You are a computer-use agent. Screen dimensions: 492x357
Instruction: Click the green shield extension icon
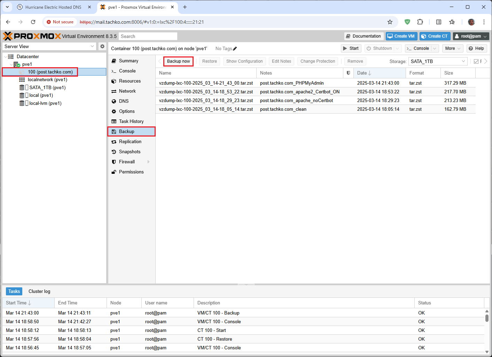pyautogui.click(x=407, y=22)
